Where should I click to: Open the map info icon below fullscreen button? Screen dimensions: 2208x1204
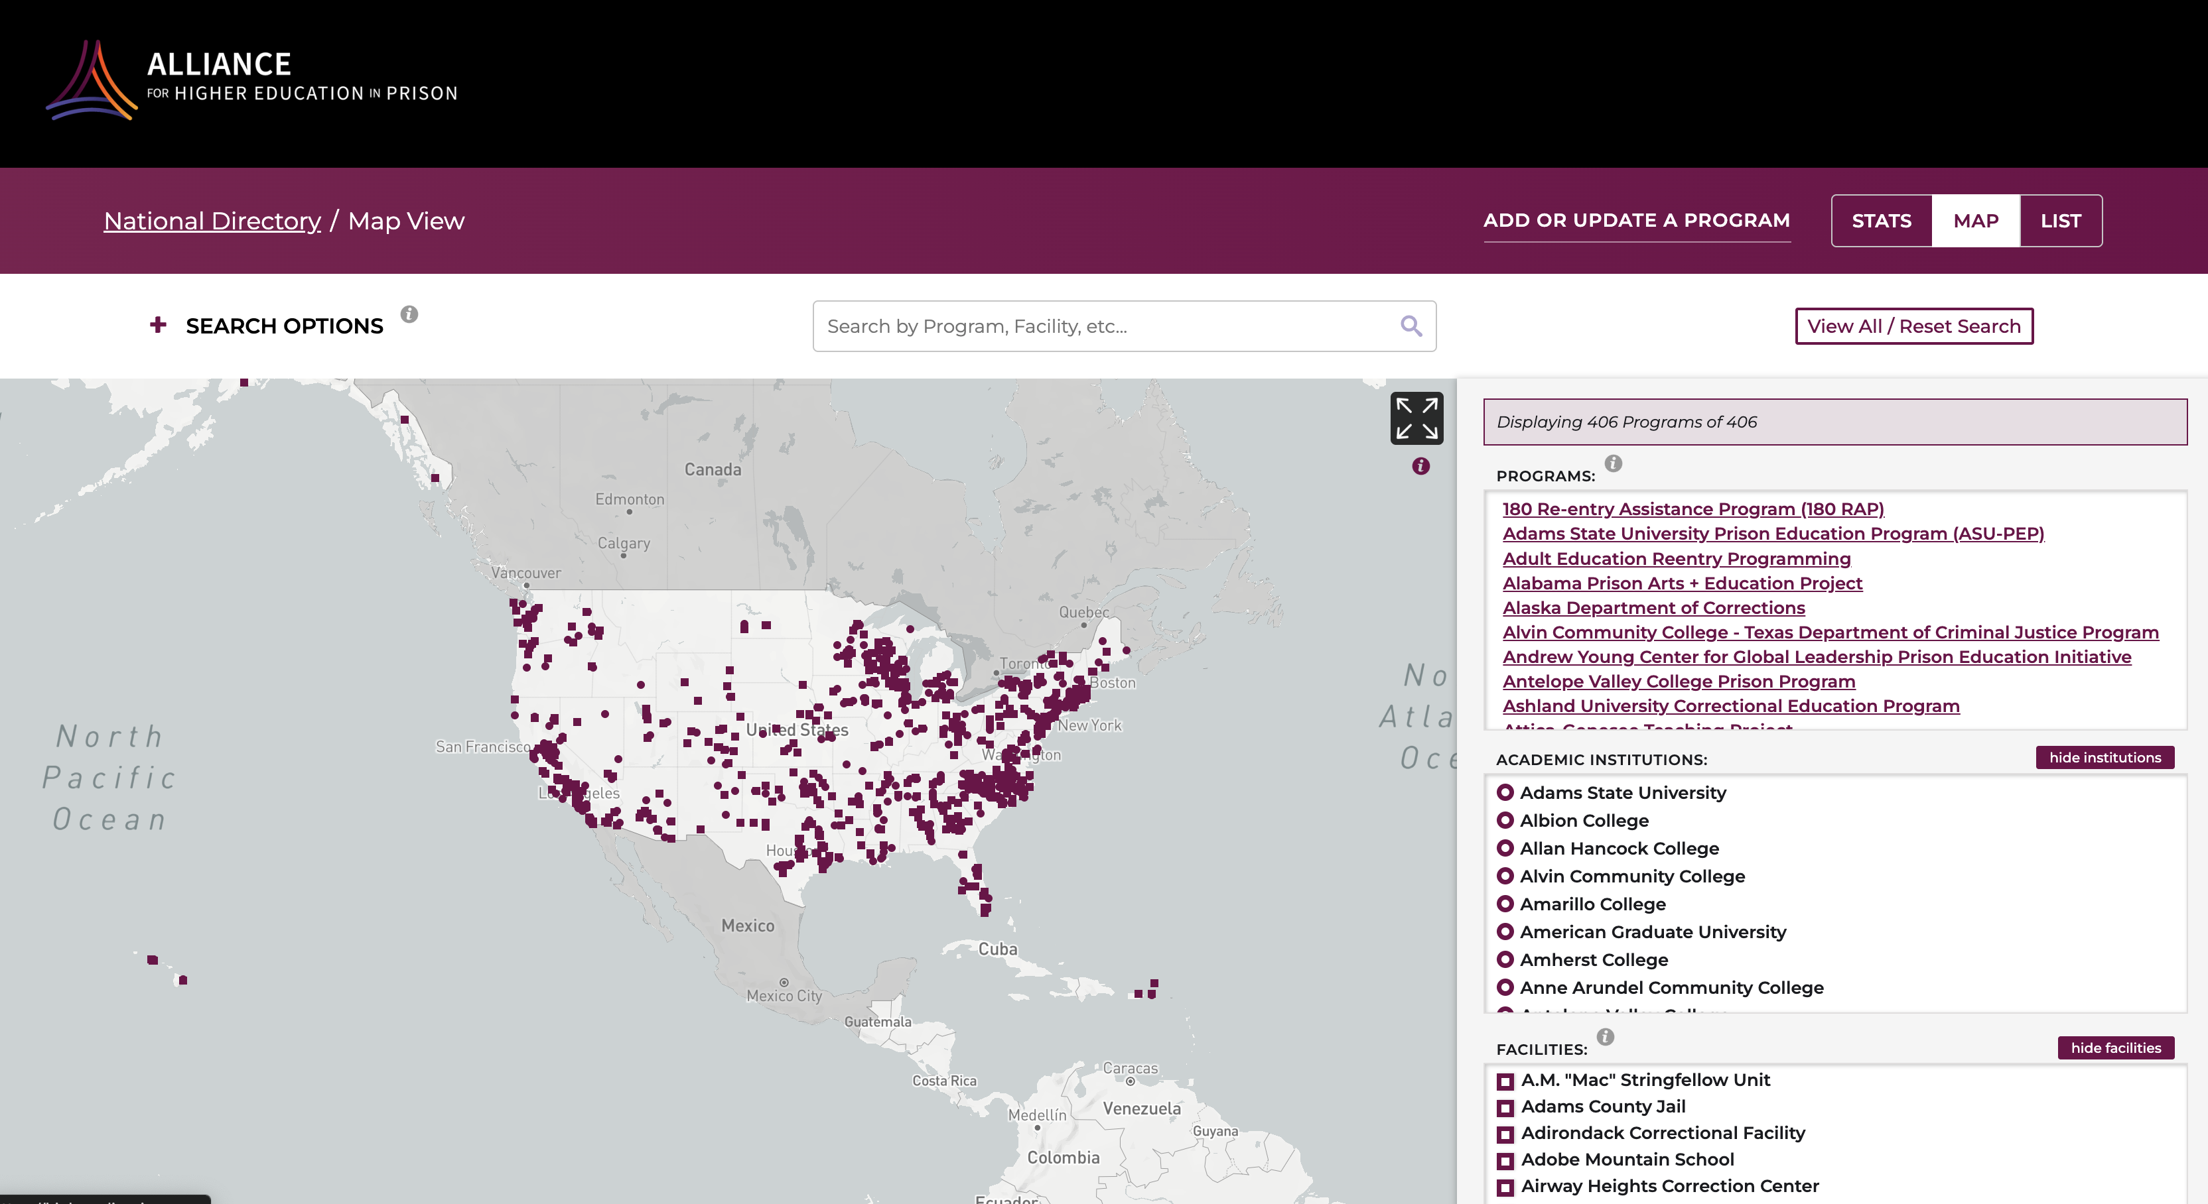click(1420, 466)
